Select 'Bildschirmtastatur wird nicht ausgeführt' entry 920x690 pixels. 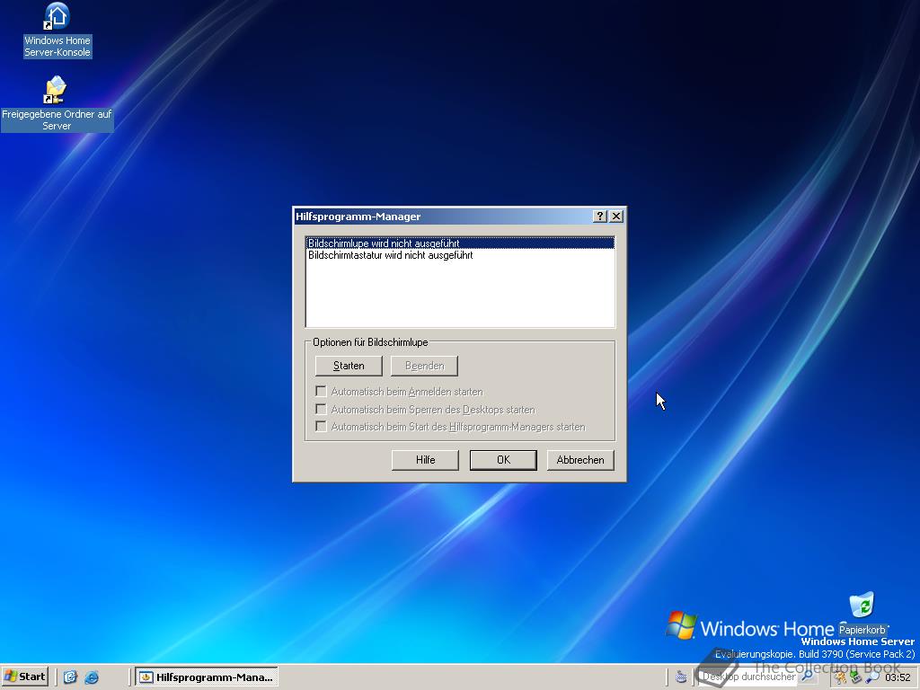coord(460,255)
